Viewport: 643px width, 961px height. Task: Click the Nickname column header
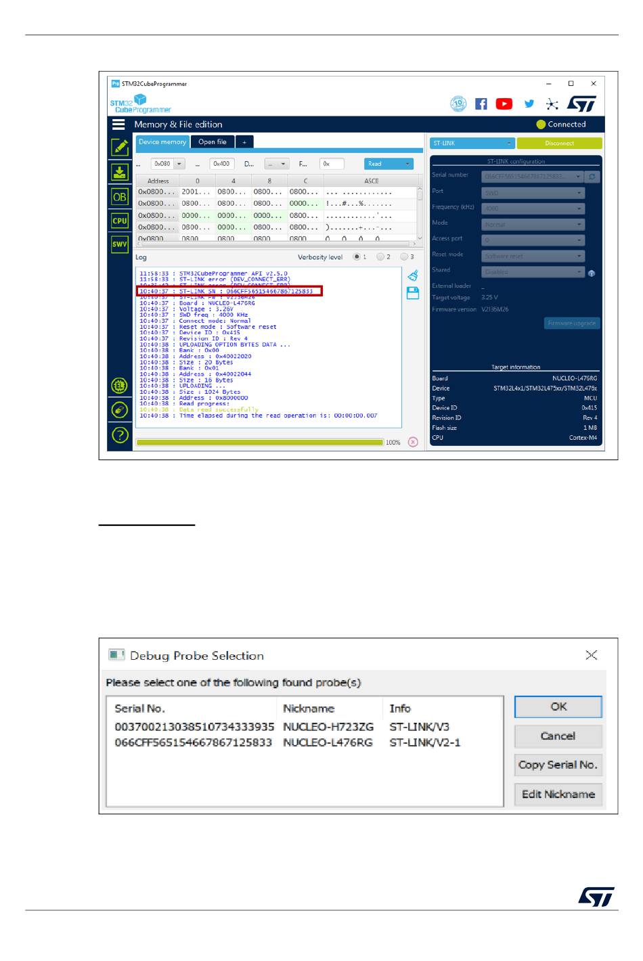(x=309, y=709)
